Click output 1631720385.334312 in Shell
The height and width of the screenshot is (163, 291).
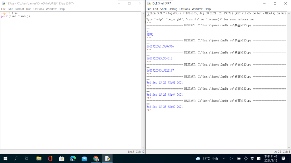point(159,58)
